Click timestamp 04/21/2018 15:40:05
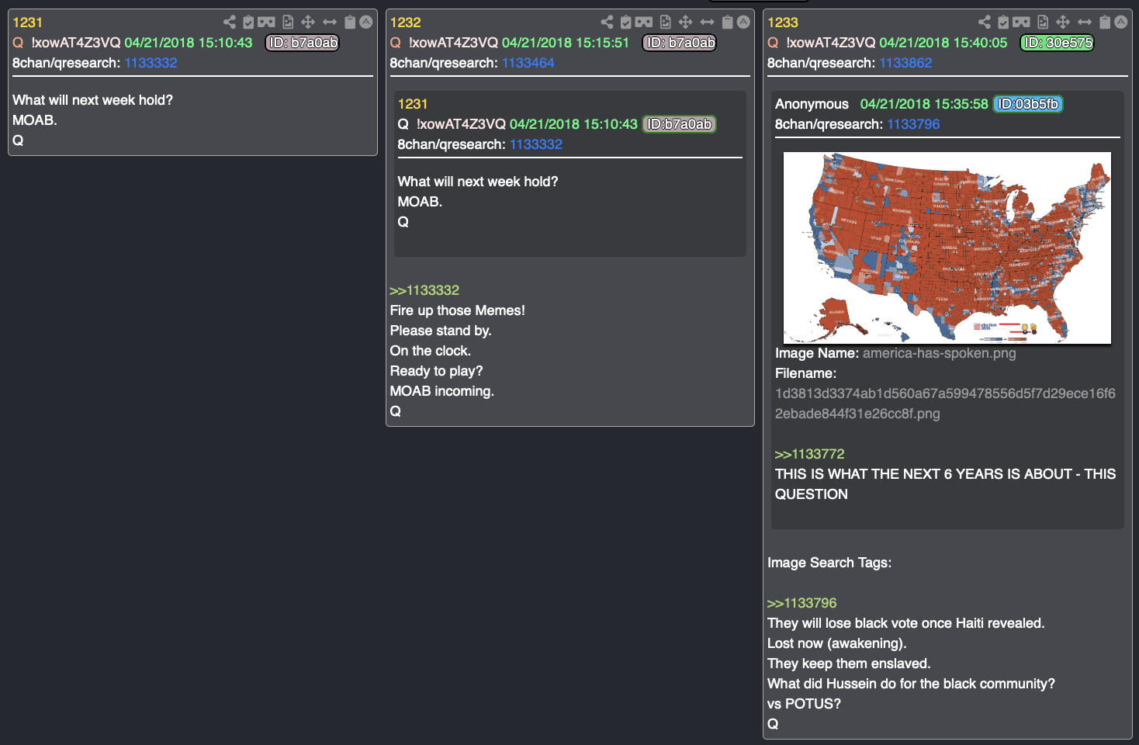The height and width of the screenshot is (745, 1139). coord(943,43)
